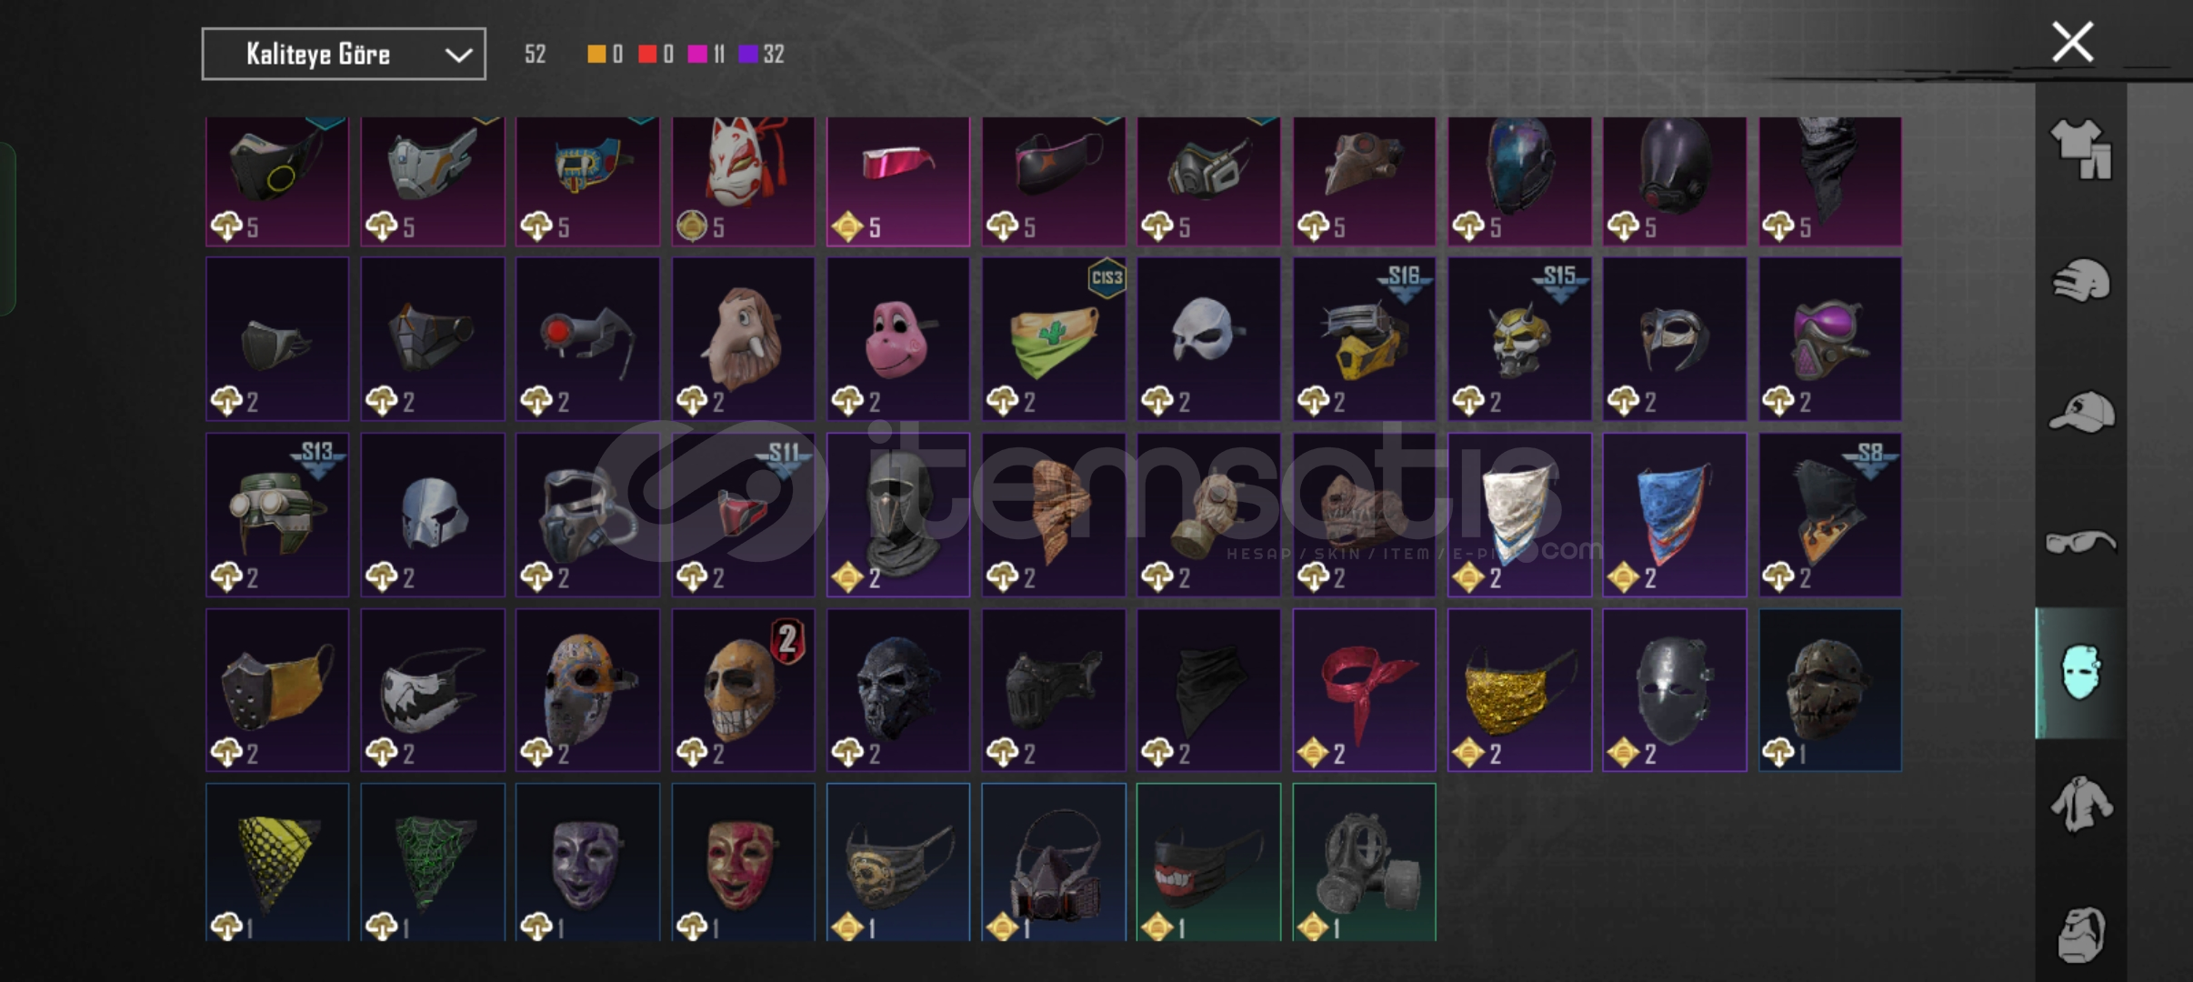Open the Kaliteye Göre sort dropdown
The height and width of the screenshot is (982, 2193).
pyautogui.click(x=344, y=54)
